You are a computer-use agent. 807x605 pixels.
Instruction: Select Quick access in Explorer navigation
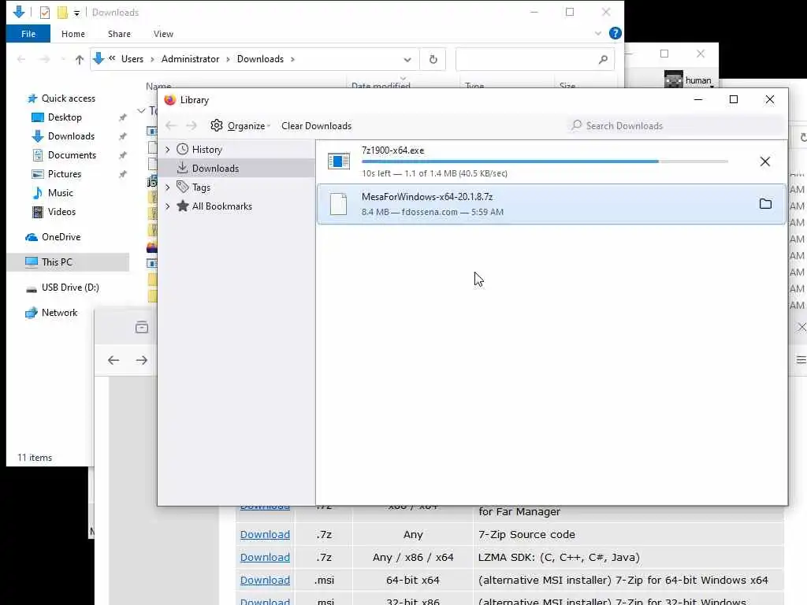(x=68, y=98)
